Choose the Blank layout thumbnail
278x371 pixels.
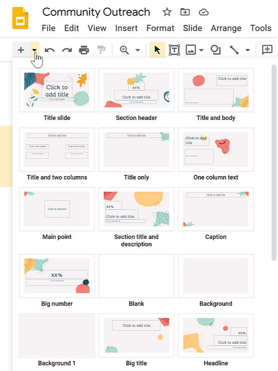click(136, 276)
